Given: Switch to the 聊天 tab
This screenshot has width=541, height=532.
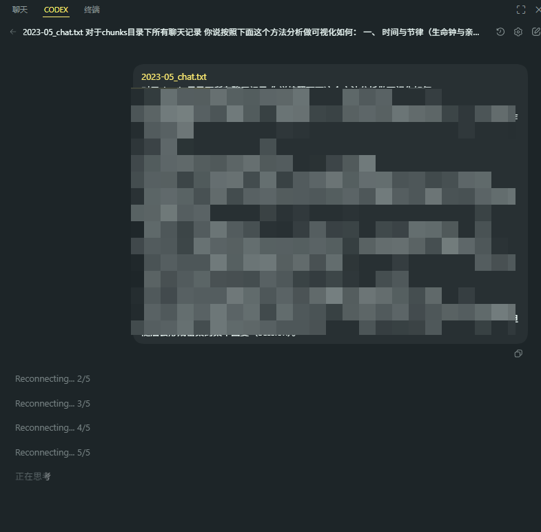Looking at the screenshot, I should pos(20,10).
